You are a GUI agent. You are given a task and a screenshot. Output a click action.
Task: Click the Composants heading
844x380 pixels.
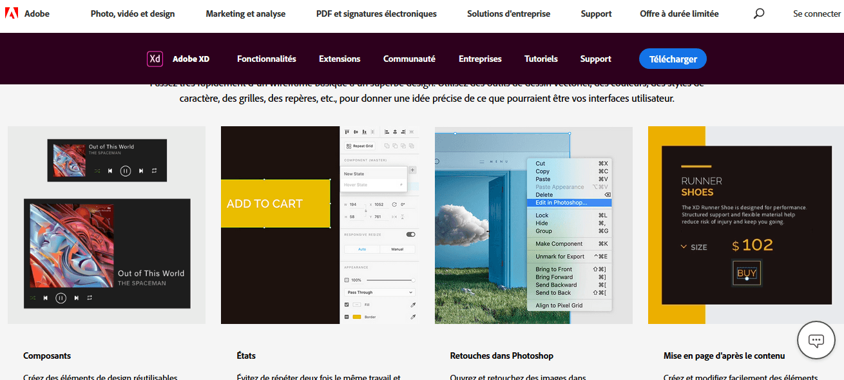point(47,356)
